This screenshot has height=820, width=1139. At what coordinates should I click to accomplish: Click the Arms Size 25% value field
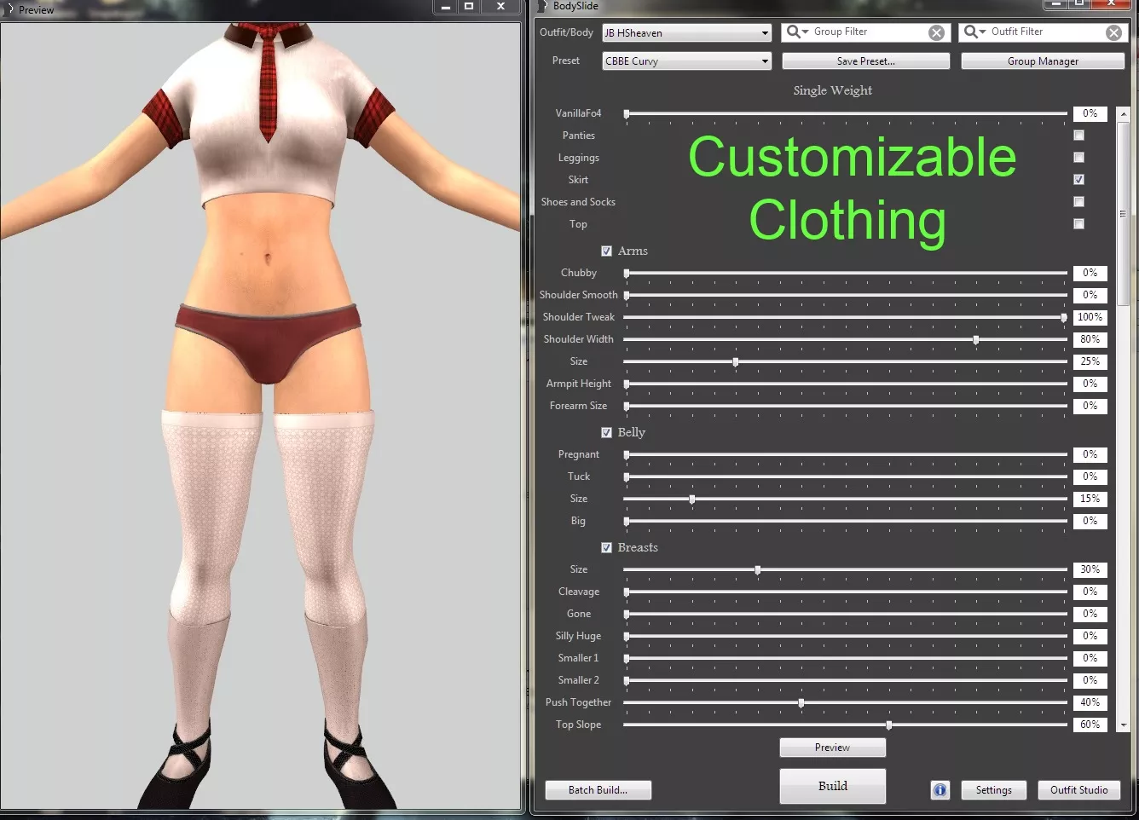(1090, 361)
